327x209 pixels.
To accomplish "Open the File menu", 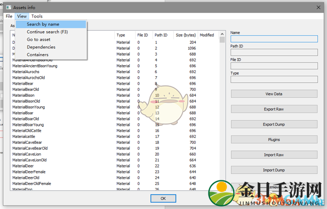I will (x=9, y=16).
